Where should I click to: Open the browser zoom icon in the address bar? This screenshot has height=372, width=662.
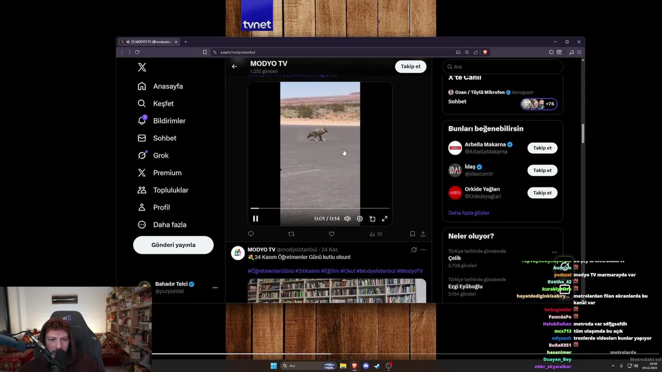click(467, 52)
